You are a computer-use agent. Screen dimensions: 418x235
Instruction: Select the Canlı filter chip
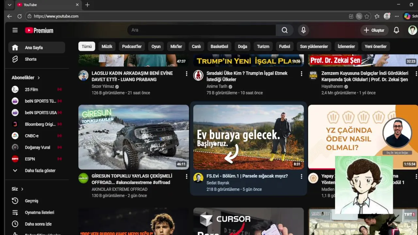click(196, 46)
